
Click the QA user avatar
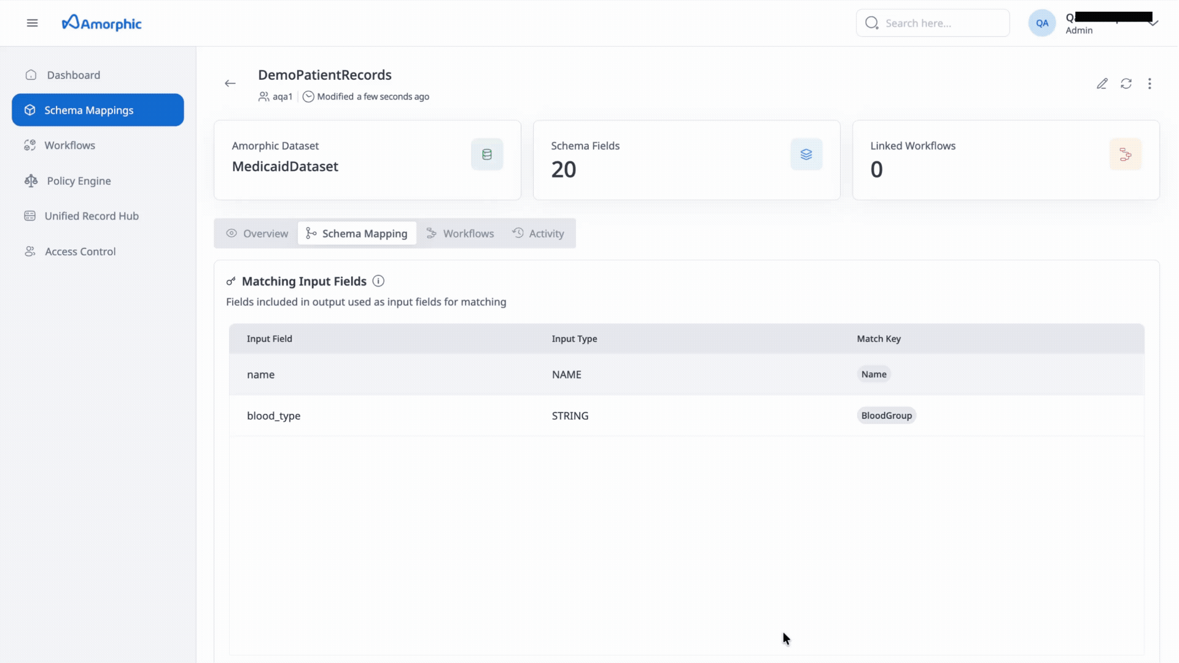1042,23
